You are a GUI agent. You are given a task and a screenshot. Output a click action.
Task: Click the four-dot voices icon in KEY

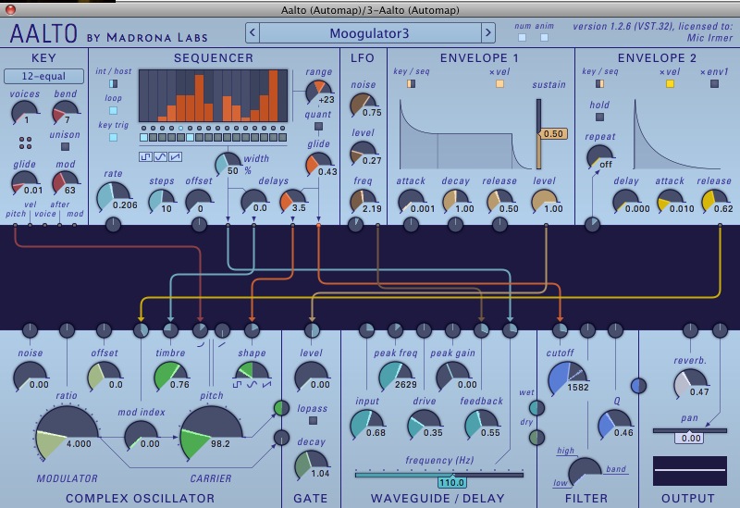tap(26, 143)
